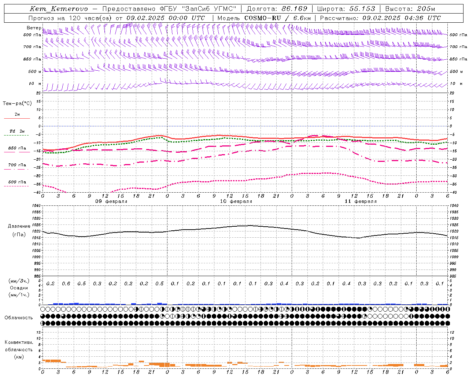This screenshot has width=469, height=375.
Task: Click the 'Высота: 205м' field
Action: 410,9
